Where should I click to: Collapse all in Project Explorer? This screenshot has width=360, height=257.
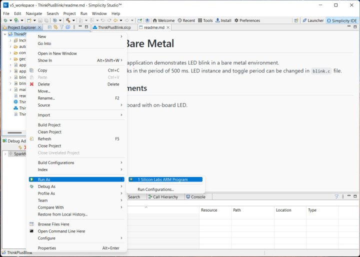(49, 27)
